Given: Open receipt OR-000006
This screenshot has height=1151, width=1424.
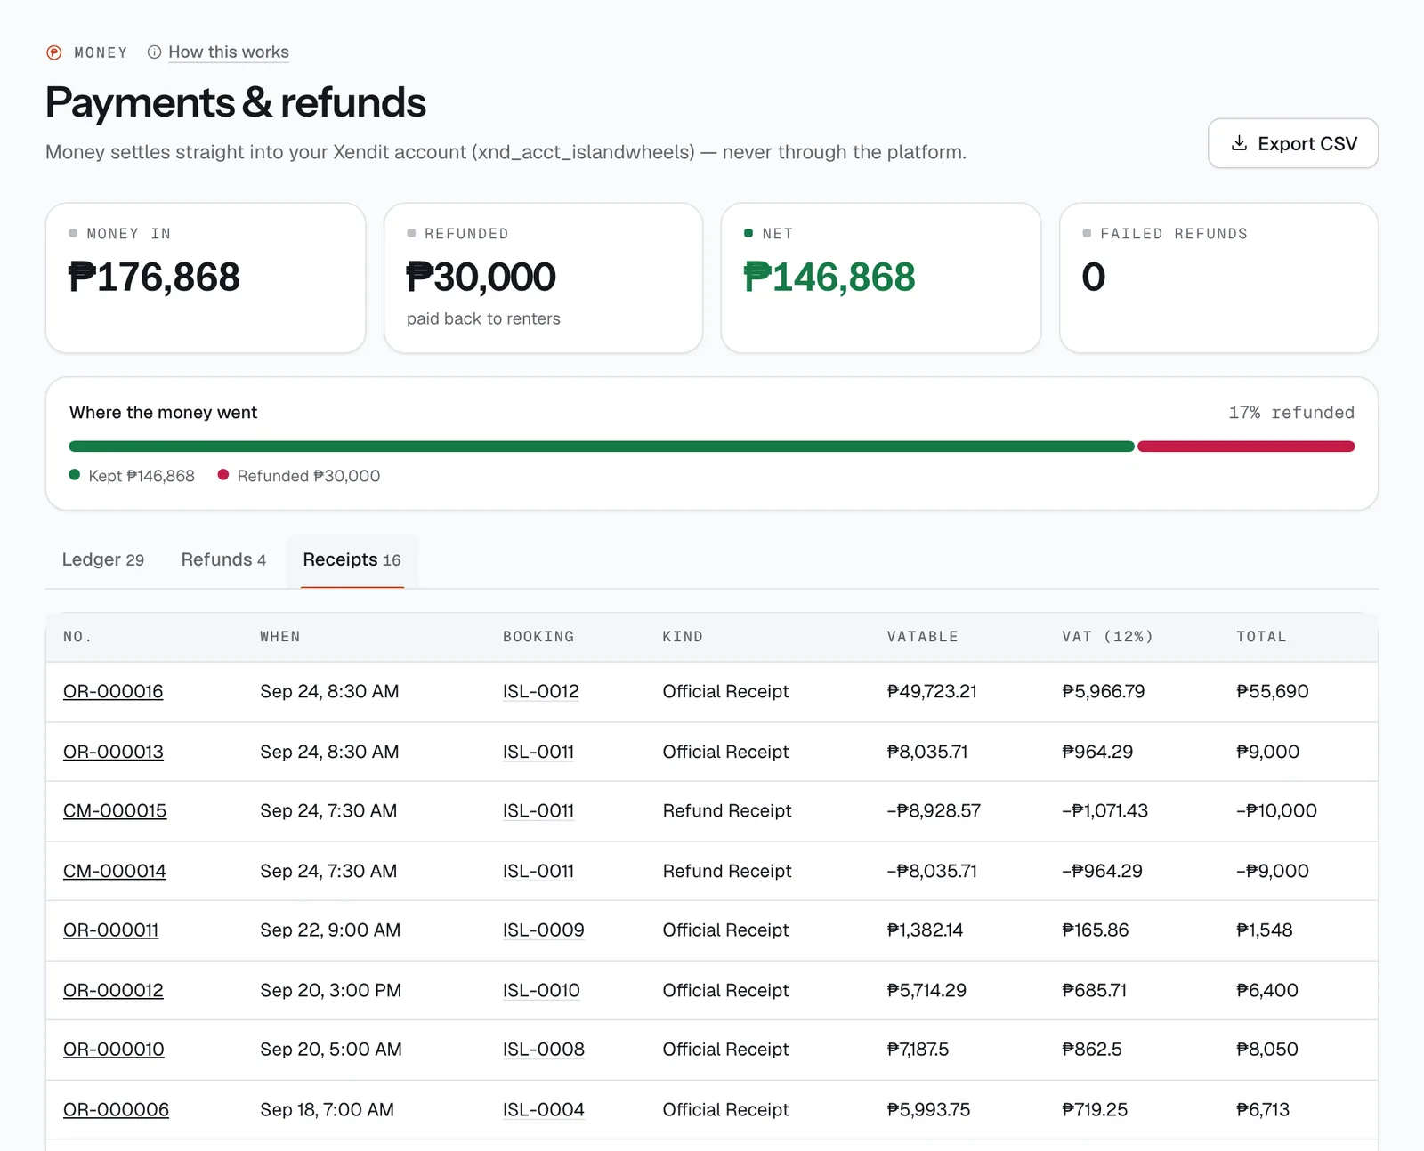Looking at the screenshot, I should pos(116,1110).
